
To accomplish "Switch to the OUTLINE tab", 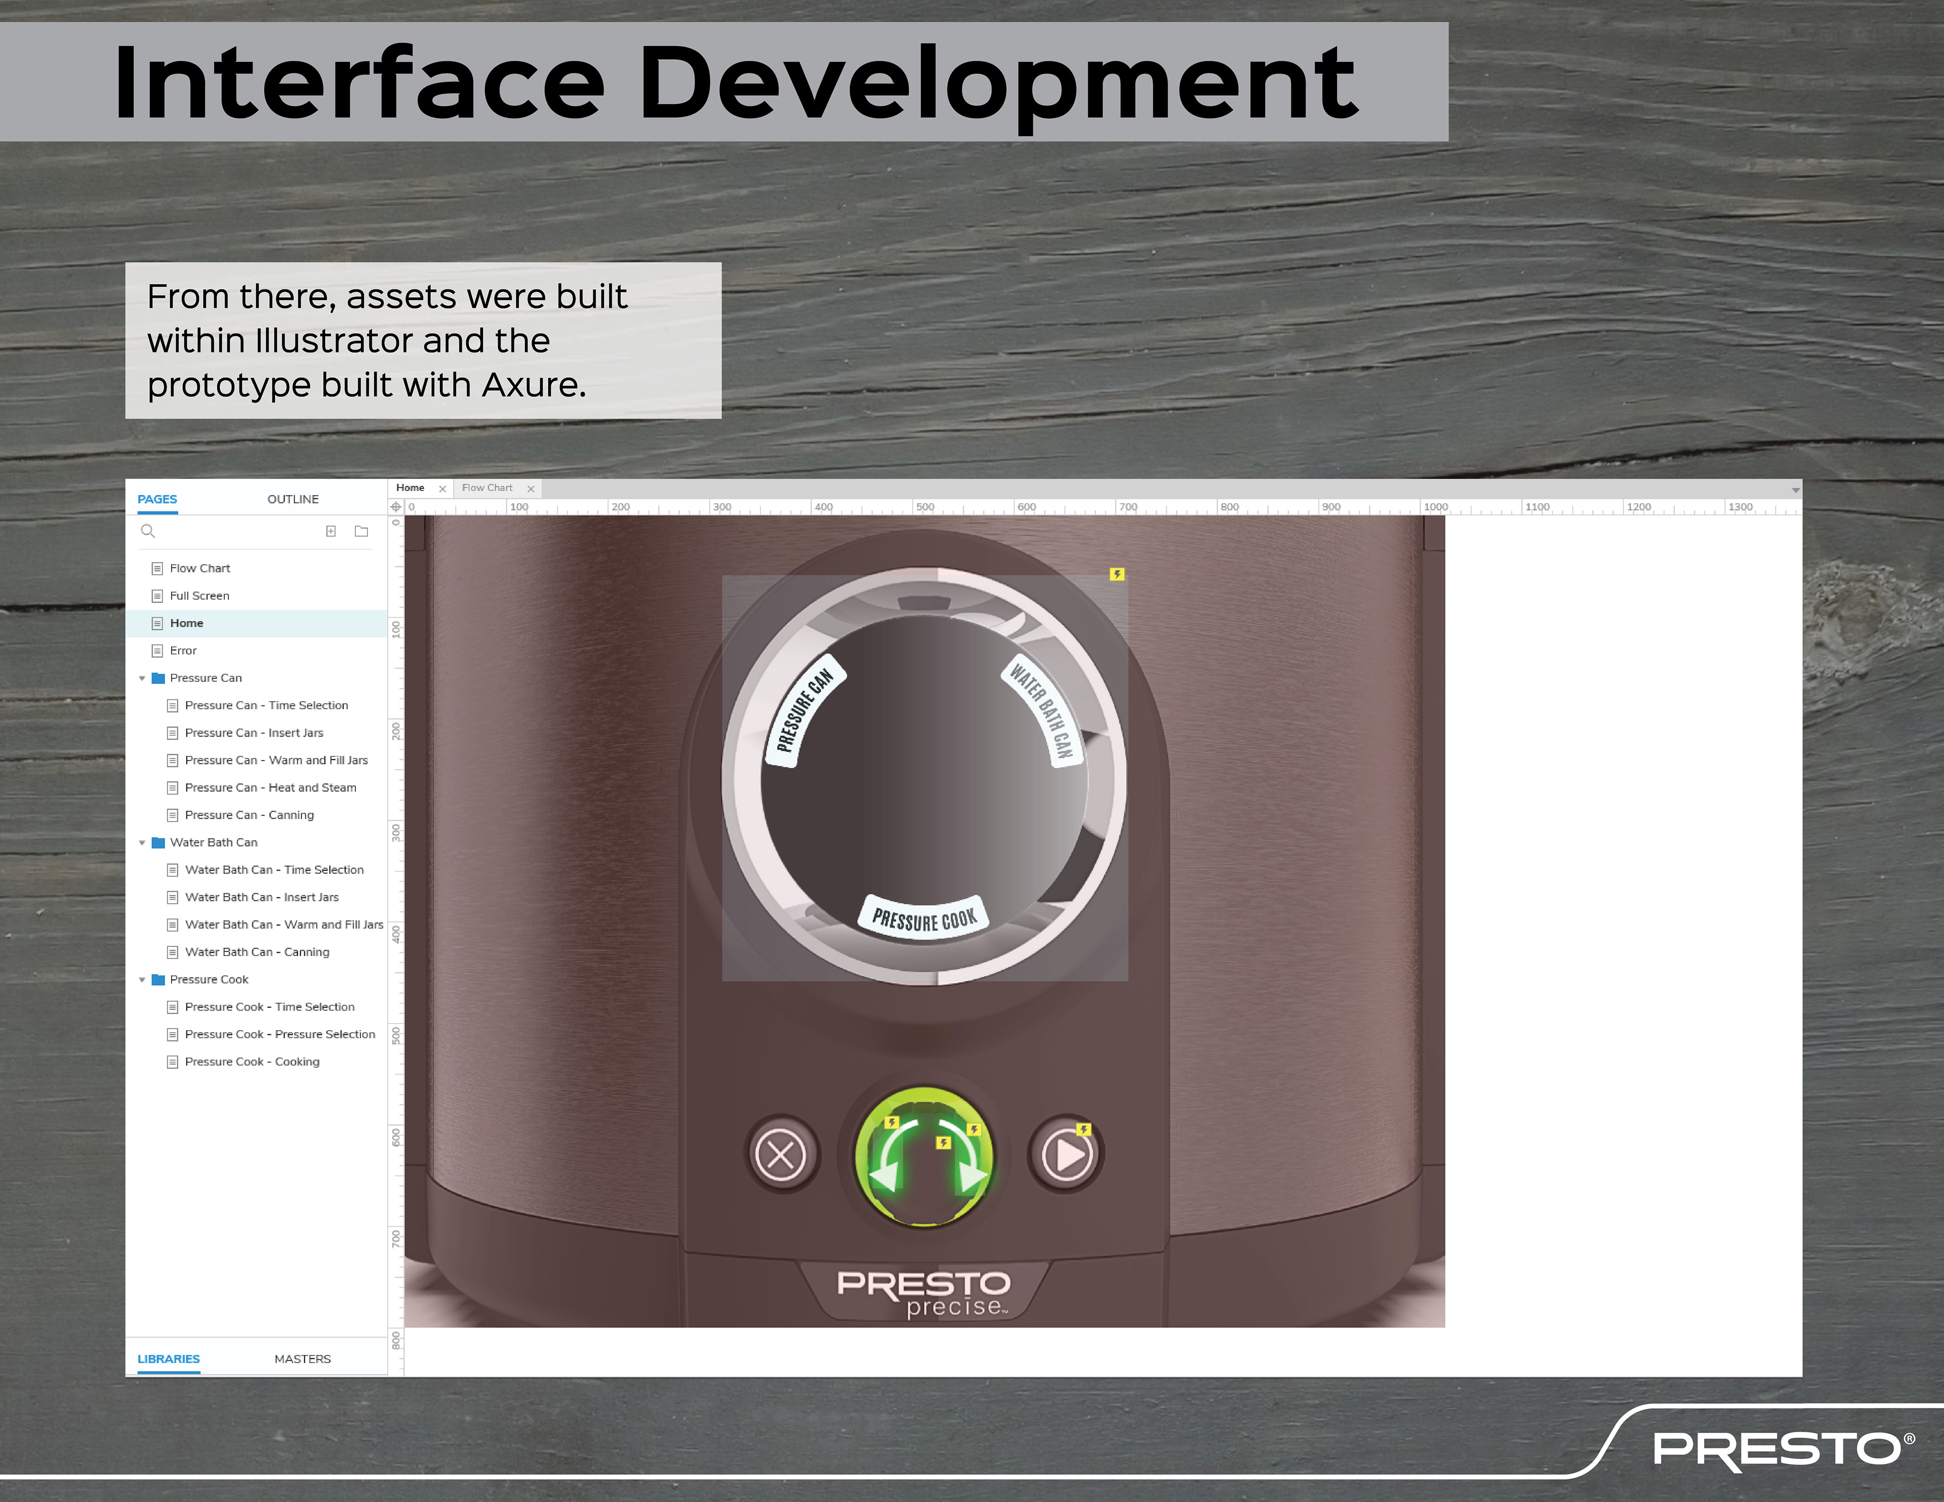I will [293, 500].
